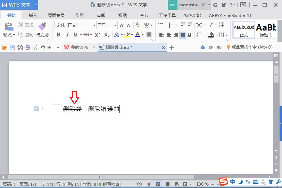282x188 pixels.
Task: Apply left text alignment
Action: tap(161, 35)
